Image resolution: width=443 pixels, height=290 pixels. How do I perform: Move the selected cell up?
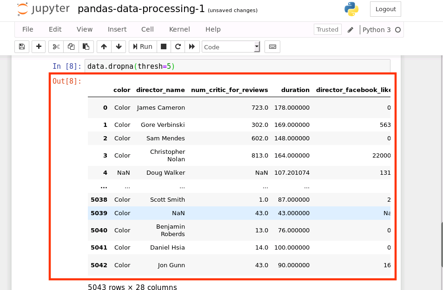[x=103, y=46]
